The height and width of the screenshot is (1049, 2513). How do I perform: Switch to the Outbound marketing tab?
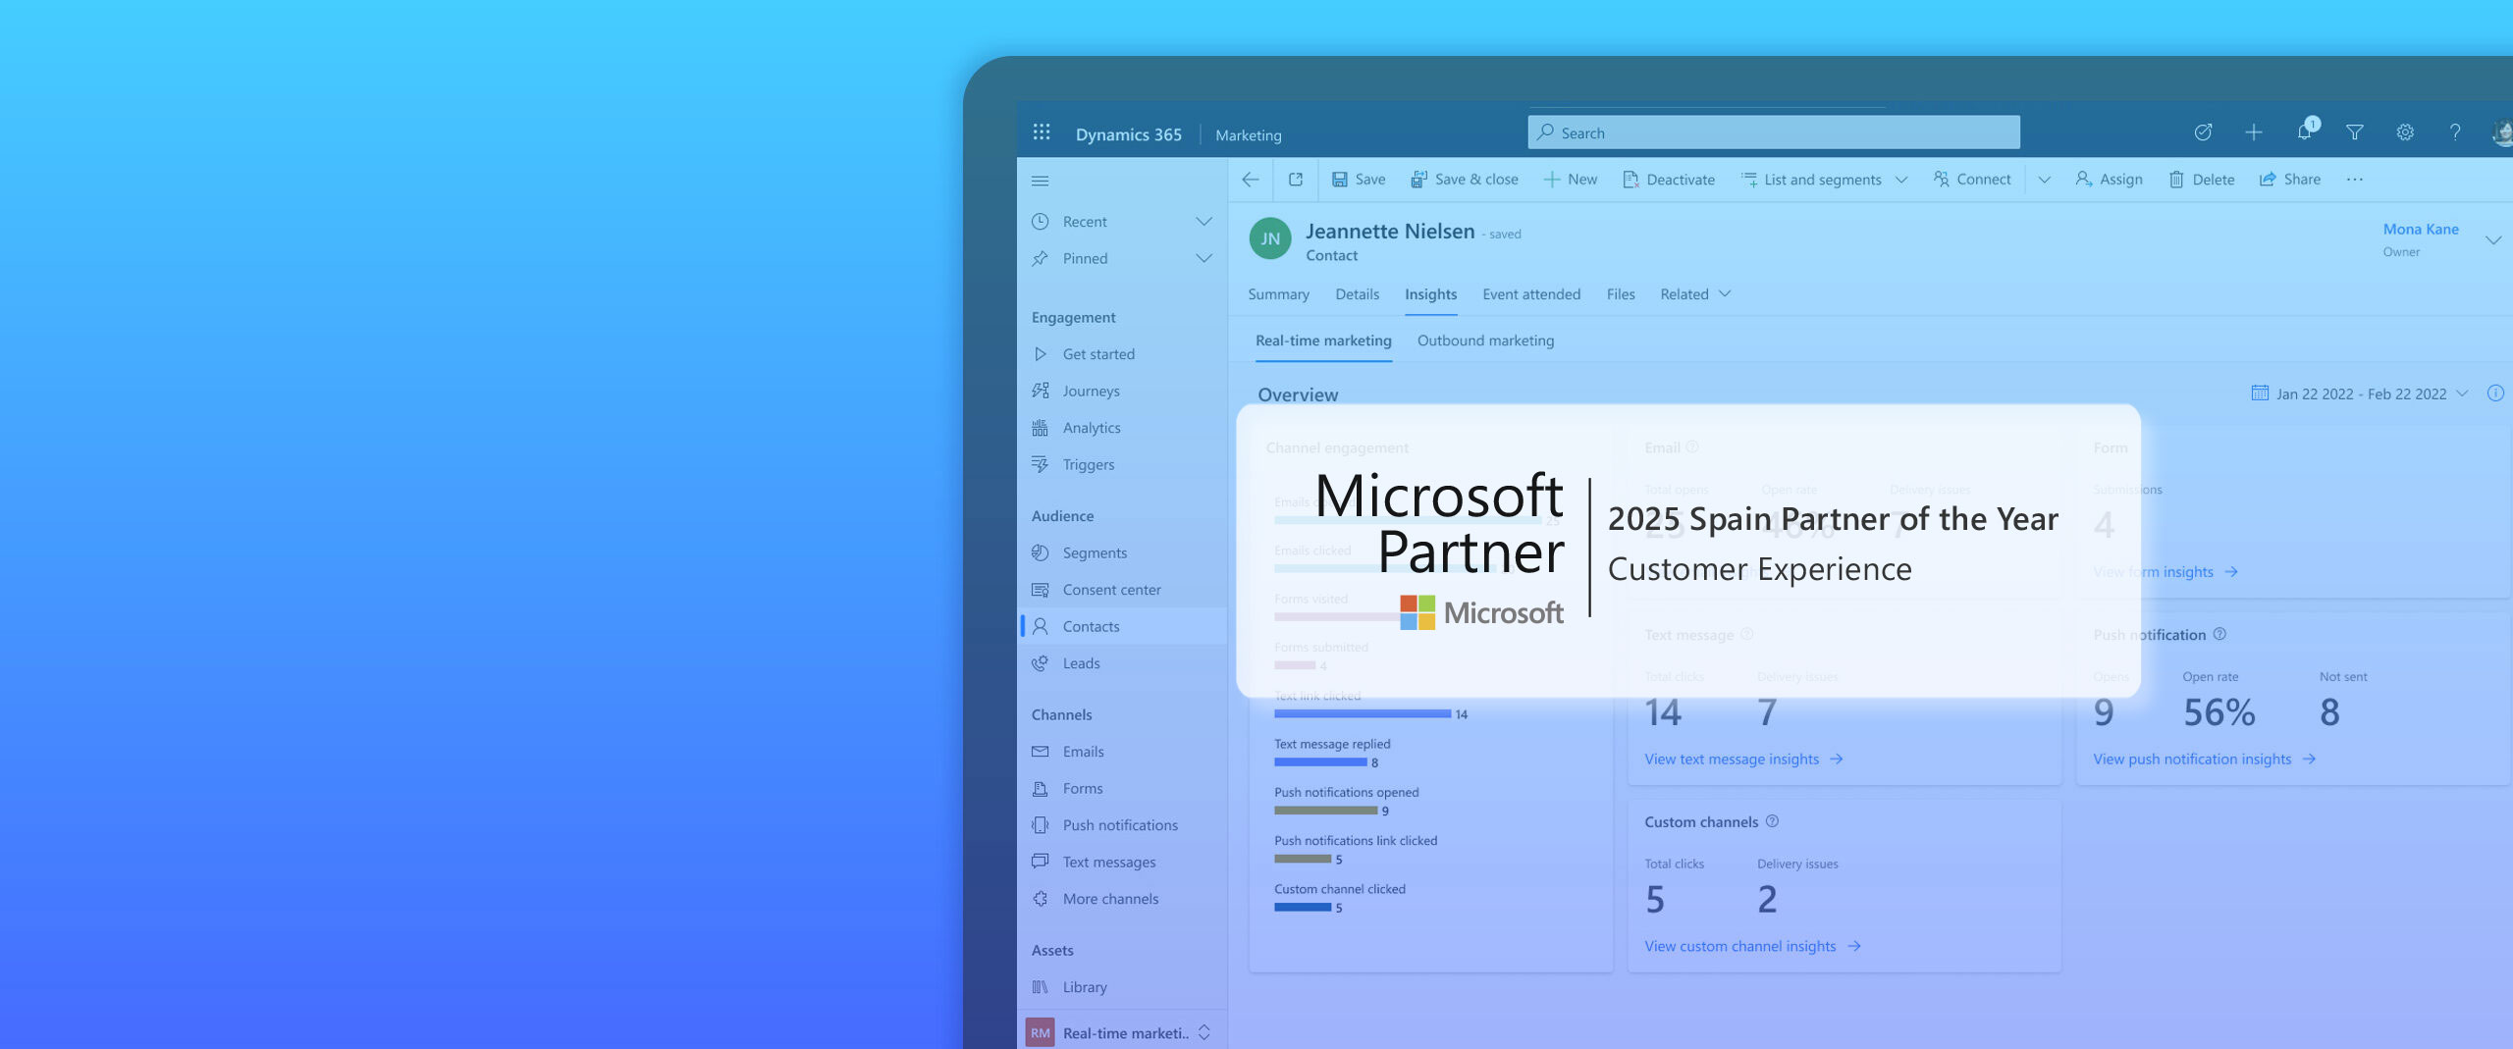coord(1485,341)
